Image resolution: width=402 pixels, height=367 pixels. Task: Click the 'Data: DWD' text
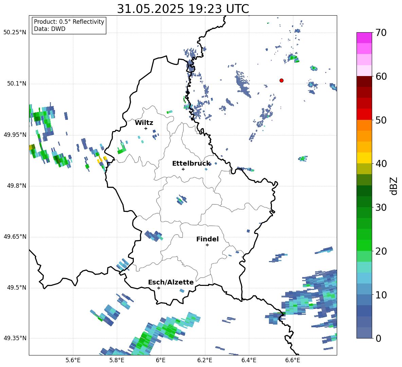click(x=50, y=29)
